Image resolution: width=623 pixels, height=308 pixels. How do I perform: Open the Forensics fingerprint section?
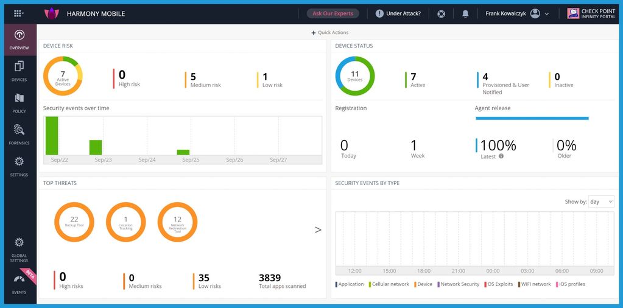(19, 135)
